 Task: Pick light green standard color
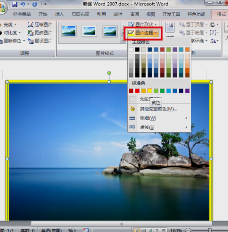156,91
